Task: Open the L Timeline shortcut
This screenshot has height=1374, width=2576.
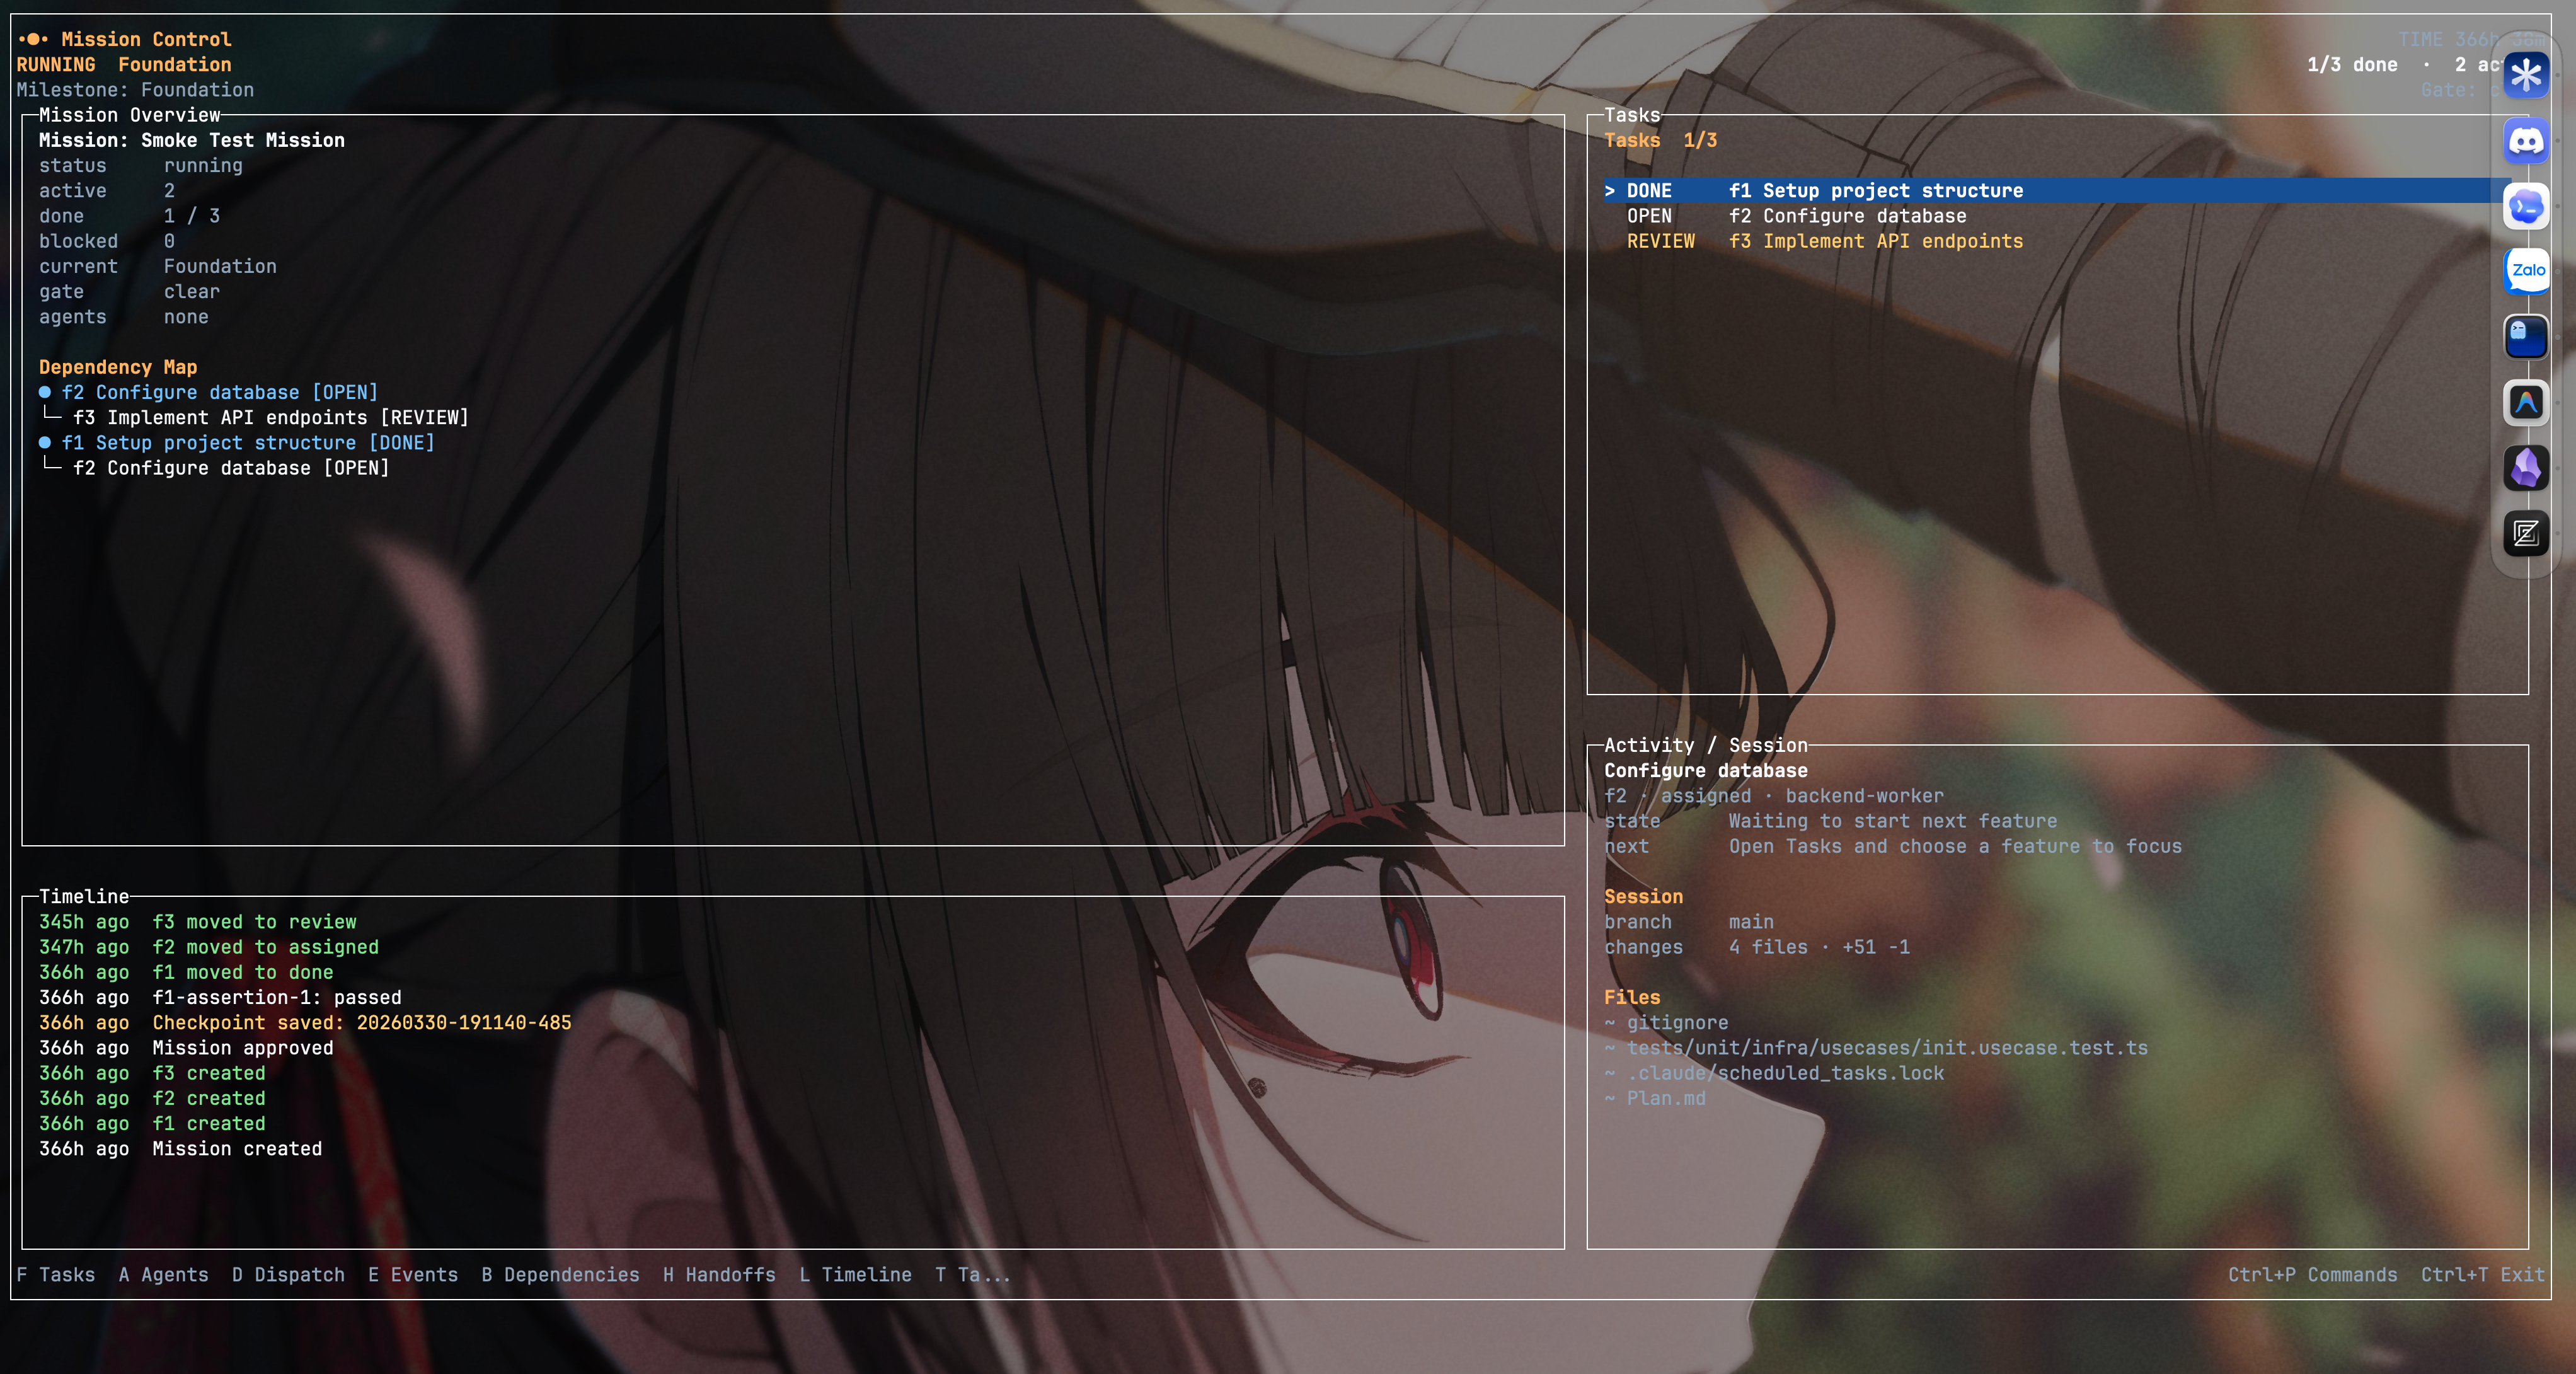Action: 855,1274
